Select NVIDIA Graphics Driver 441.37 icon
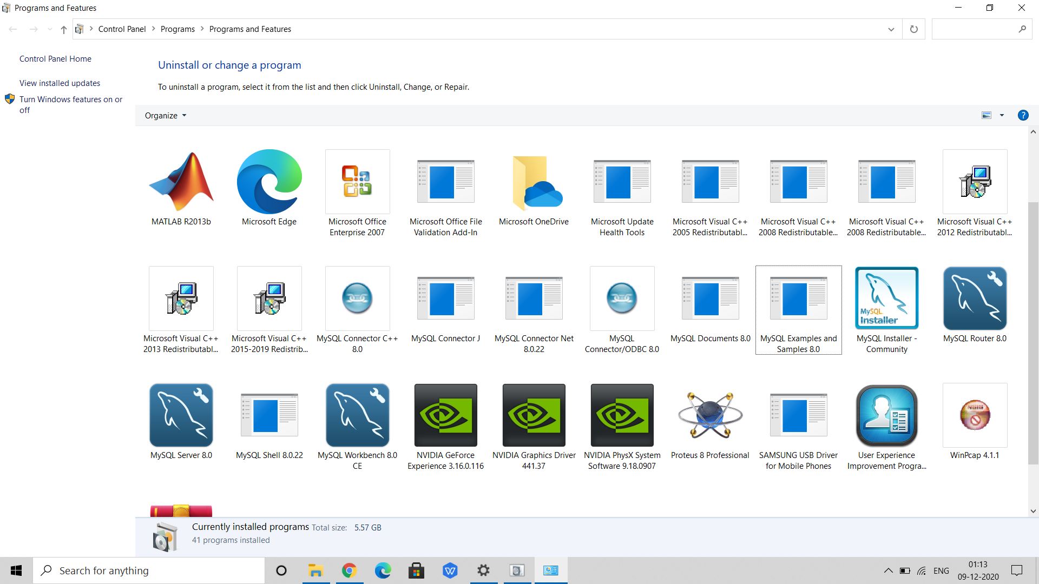 click(534, 415)
